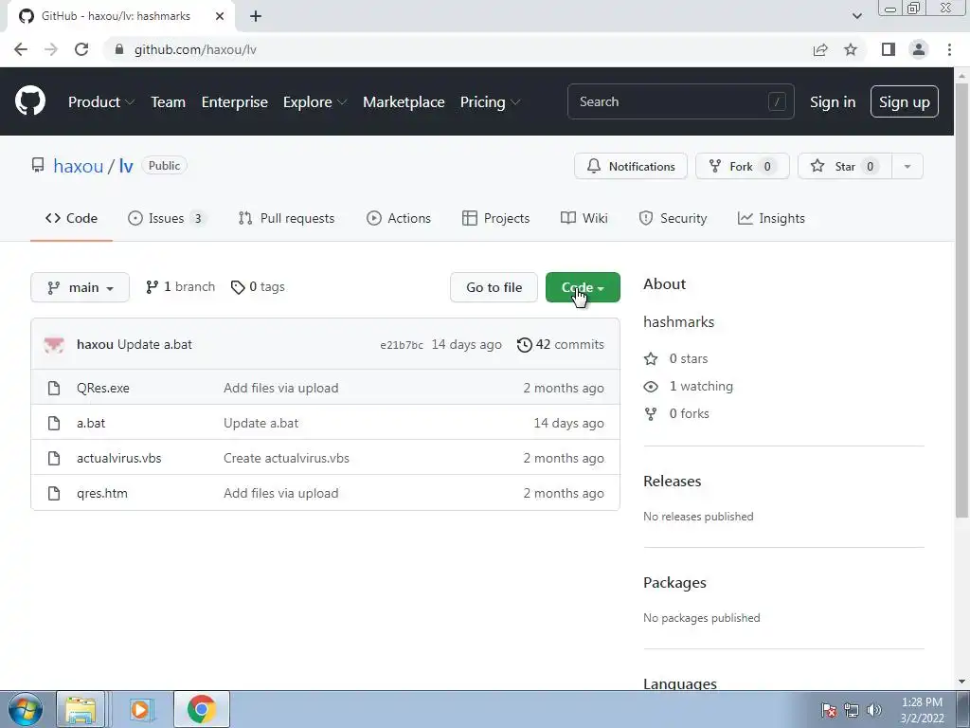Click the tab search chevron in Chrome

point(856,16)
